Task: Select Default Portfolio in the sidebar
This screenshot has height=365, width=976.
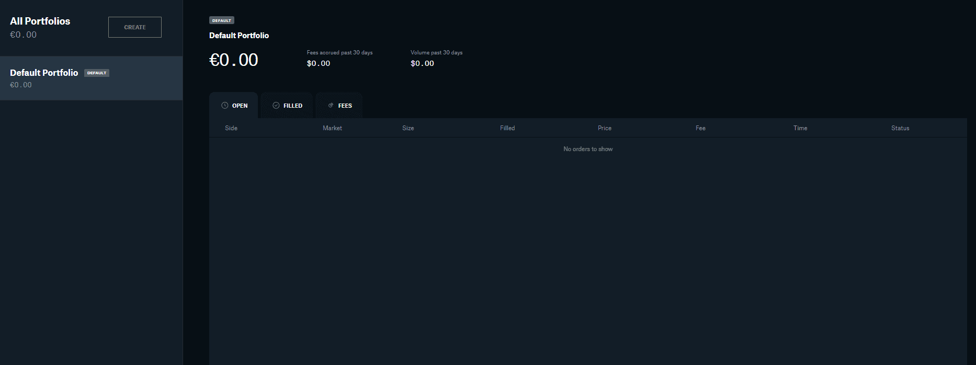Action: (44, 73)
